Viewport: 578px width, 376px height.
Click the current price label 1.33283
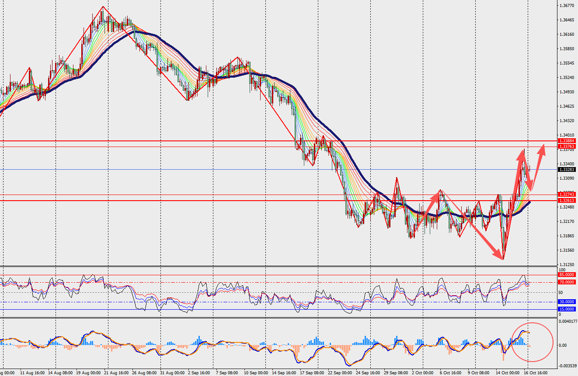(567, 169)
